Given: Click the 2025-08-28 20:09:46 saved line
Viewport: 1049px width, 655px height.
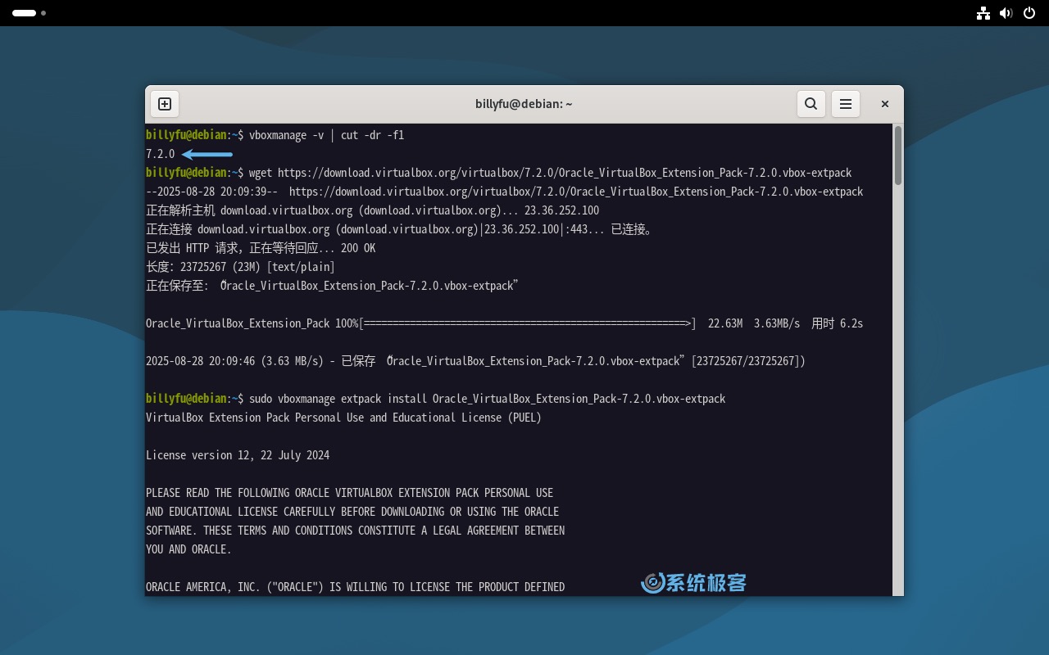Looking at the screenshot, I should [476, 361].
